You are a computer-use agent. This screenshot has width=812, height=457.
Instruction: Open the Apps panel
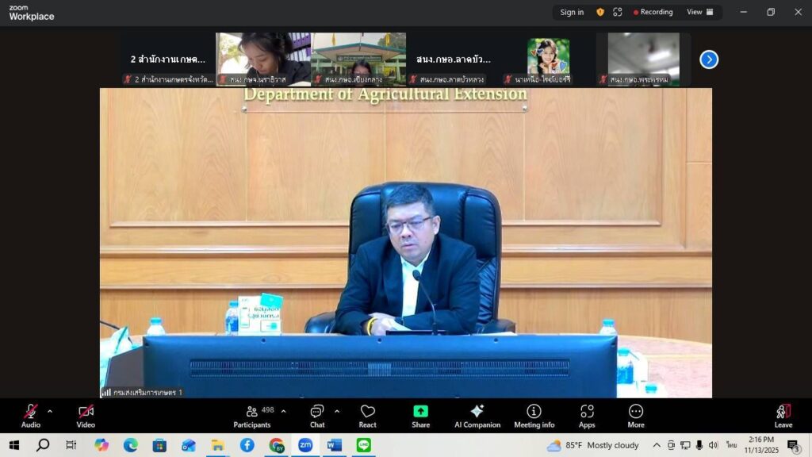coord(587,415)
